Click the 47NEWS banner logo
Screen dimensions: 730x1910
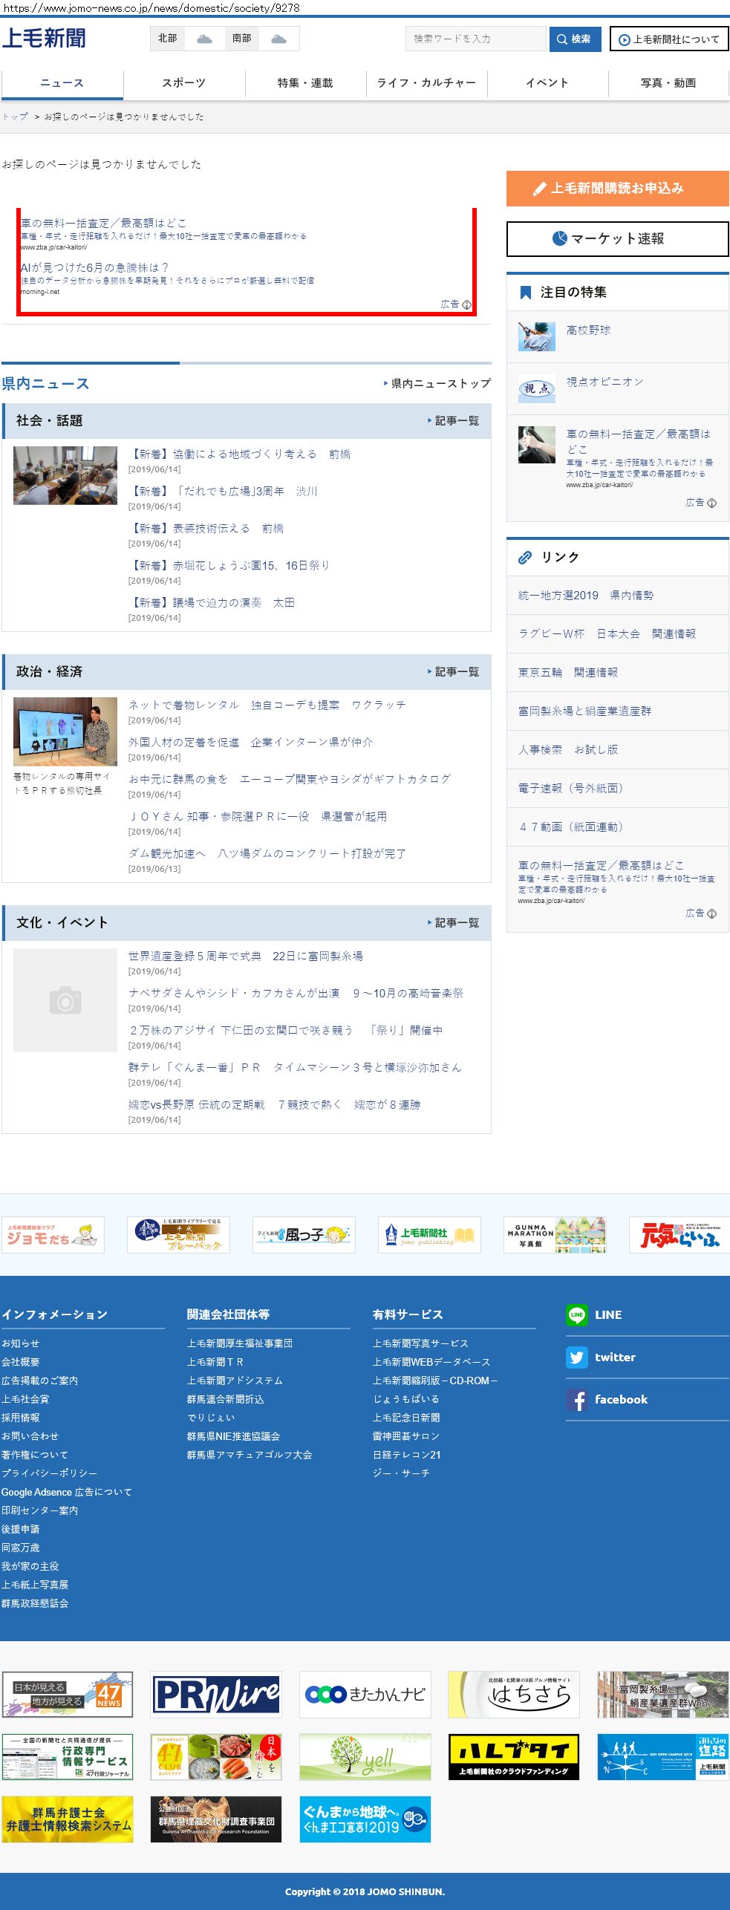[68, 1694]
